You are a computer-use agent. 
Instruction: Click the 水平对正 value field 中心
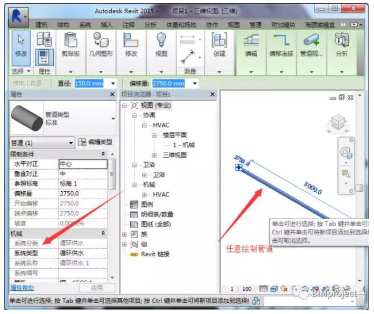83,164
